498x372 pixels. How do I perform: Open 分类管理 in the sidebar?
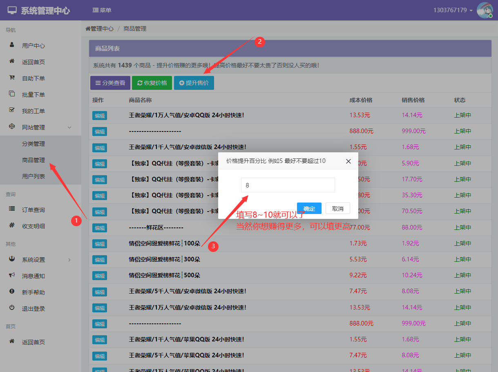tap(33, 144)
